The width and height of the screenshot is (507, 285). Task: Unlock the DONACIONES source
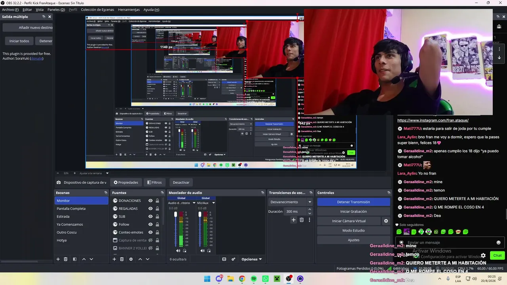click(157, 201)
